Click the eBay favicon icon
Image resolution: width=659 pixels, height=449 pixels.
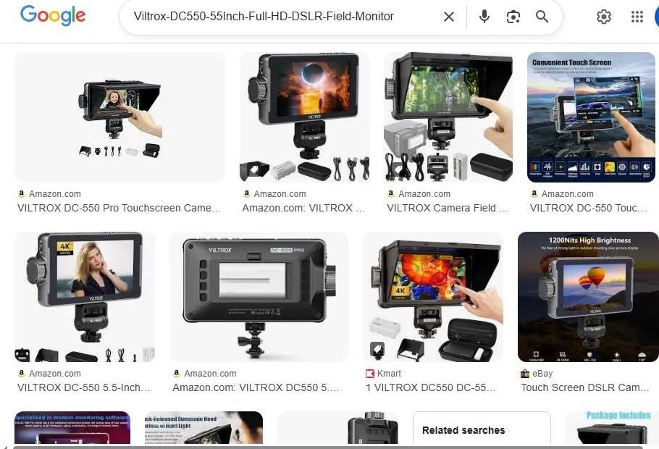pyautogui.click(x=525, y=374)
